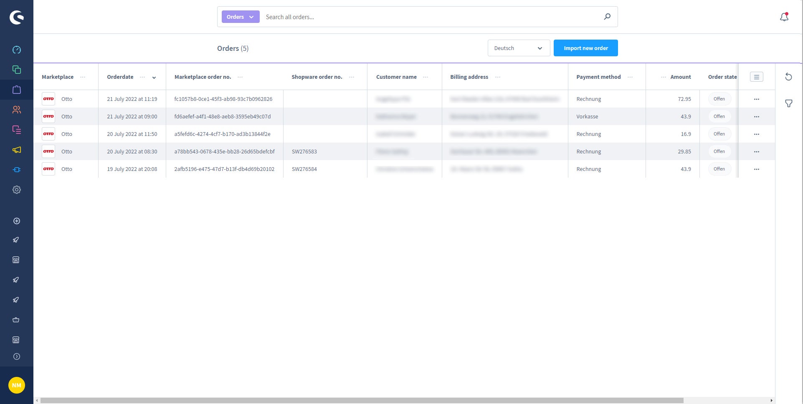Click the Shopware order number SW276583
This screenshot has height=404, width=803.
coord(304,152)
